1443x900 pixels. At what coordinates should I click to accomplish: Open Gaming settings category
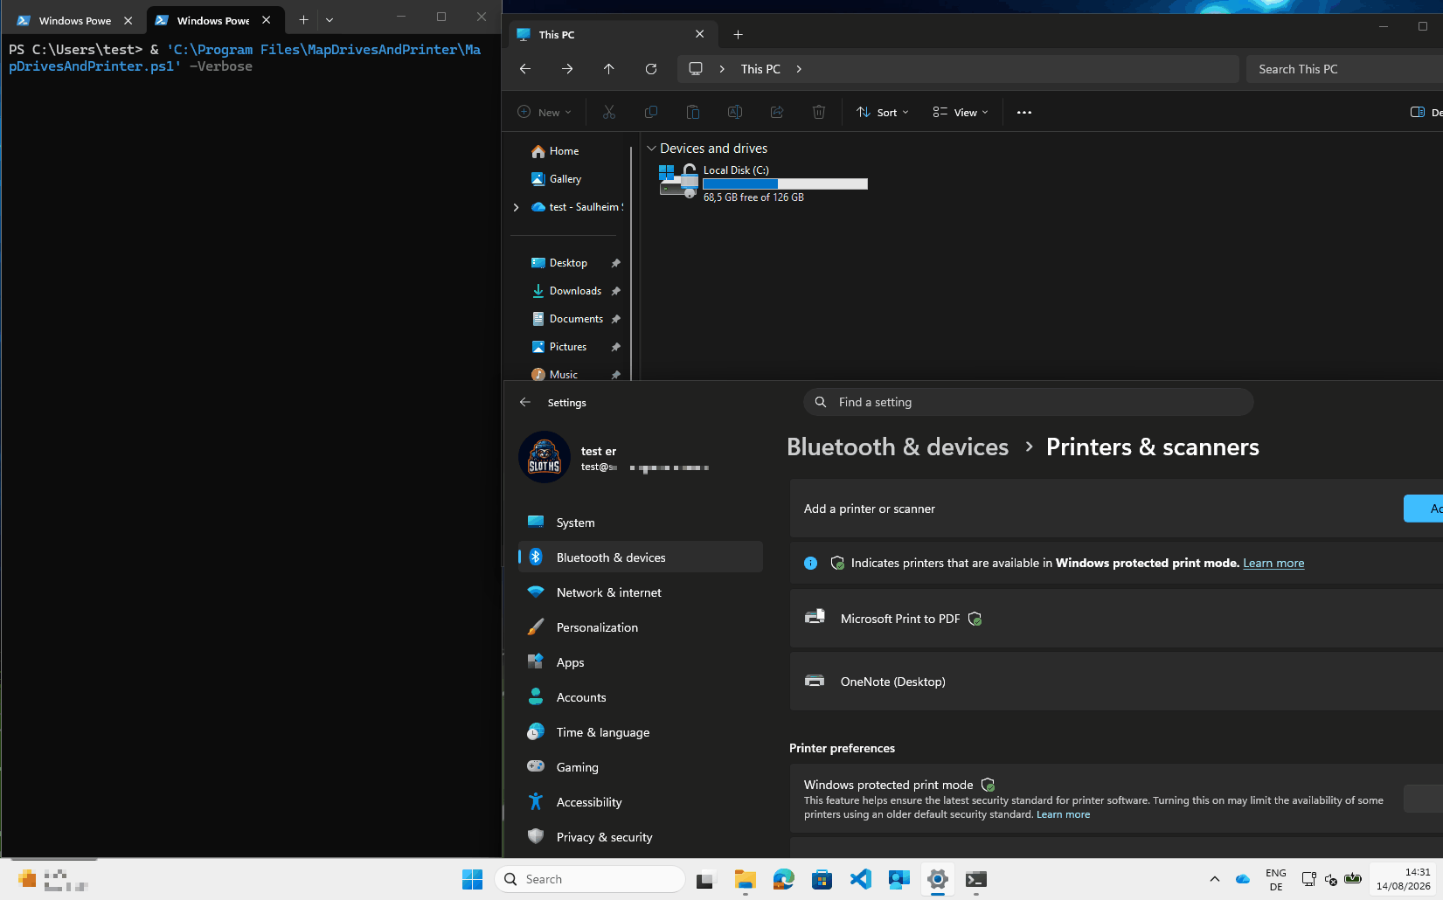(641, 767)
